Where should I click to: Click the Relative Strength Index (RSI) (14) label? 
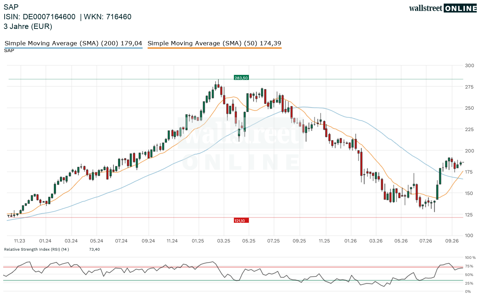point(36,249)
